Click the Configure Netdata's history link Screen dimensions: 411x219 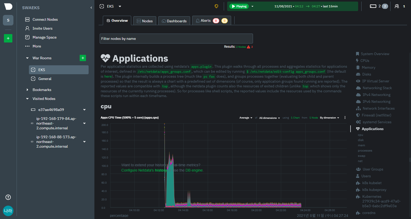pyautogui.click(x=144, y=170)
